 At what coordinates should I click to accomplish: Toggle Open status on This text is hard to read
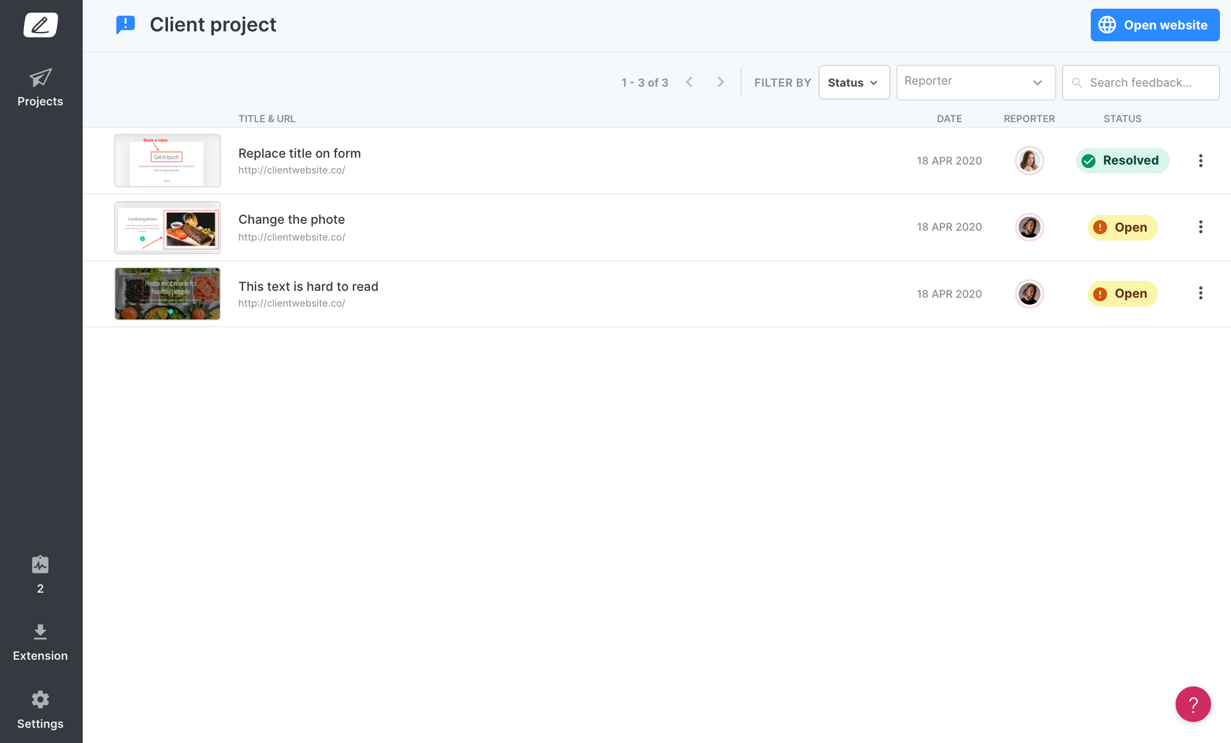pyautogui.click(x=1122, y=294)
